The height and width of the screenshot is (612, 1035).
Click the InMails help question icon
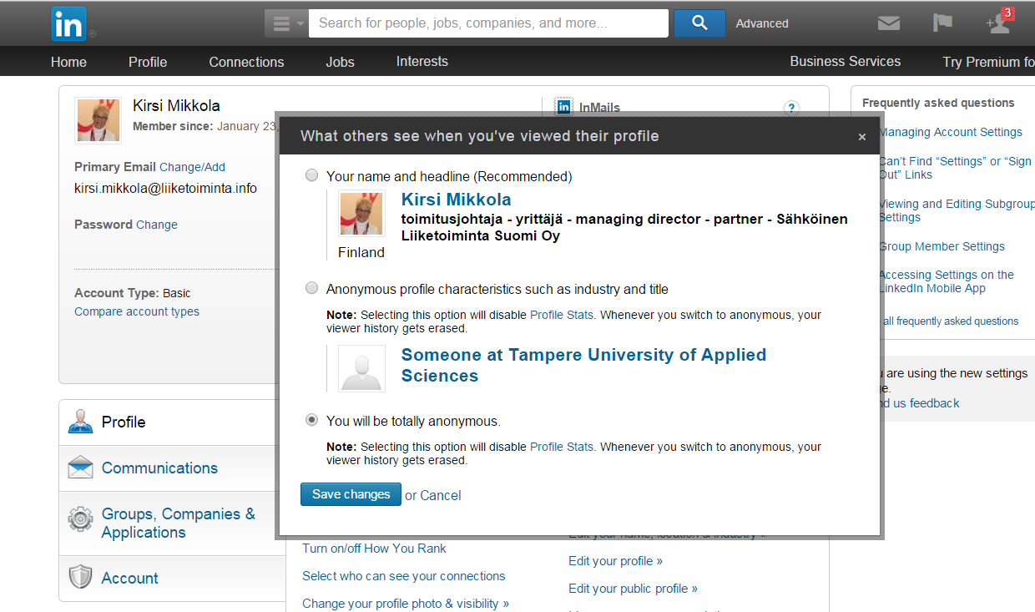coord(792,107)
